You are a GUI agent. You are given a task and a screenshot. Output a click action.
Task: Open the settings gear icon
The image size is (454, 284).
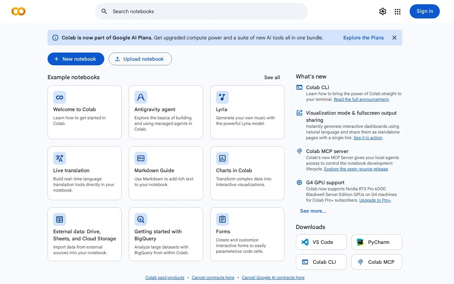tap(383, 11)
